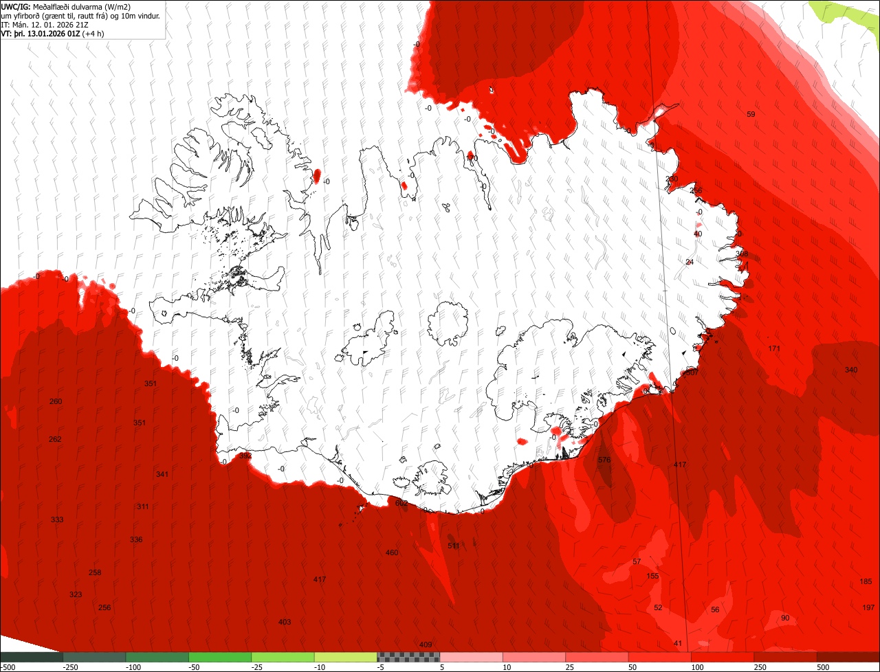Click the checkered -5 to 5 legend swatch
This screenshot has height=672, width=880.
pyautogui.click(x=408, y=658)
